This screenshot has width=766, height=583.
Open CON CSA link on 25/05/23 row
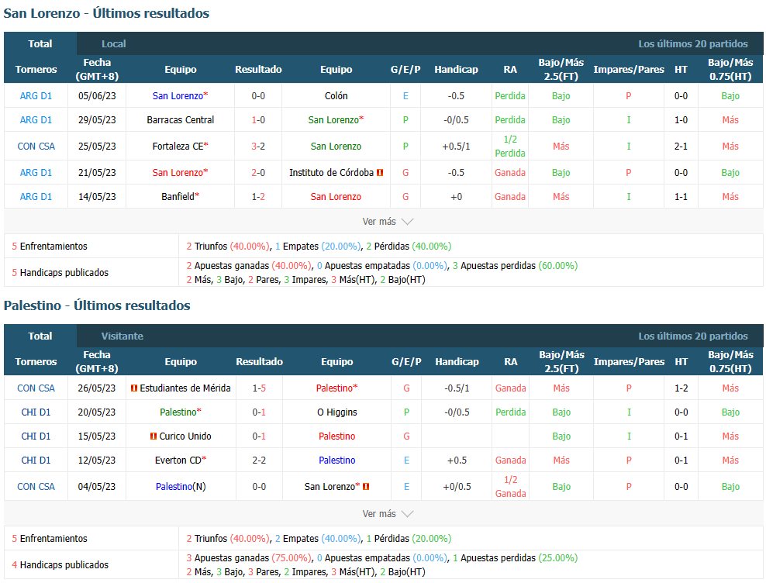pos(36,146)
